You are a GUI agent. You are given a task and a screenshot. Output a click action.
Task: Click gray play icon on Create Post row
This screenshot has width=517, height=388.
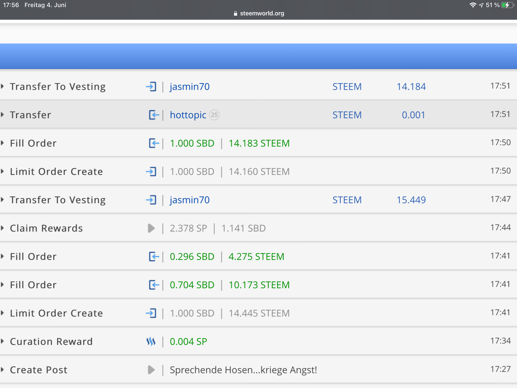pos(151,370)
